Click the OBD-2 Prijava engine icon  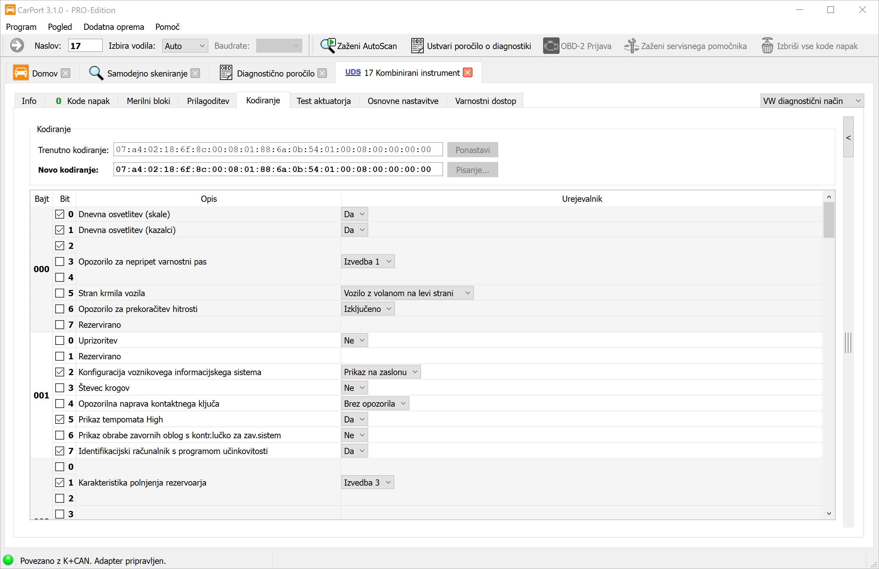point(551,46)
